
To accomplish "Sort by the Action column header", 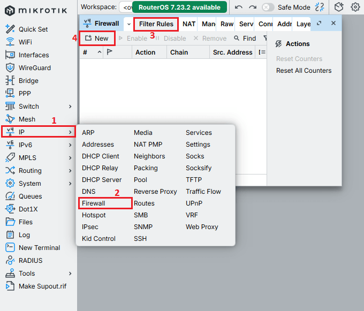I will pos(149,52).
